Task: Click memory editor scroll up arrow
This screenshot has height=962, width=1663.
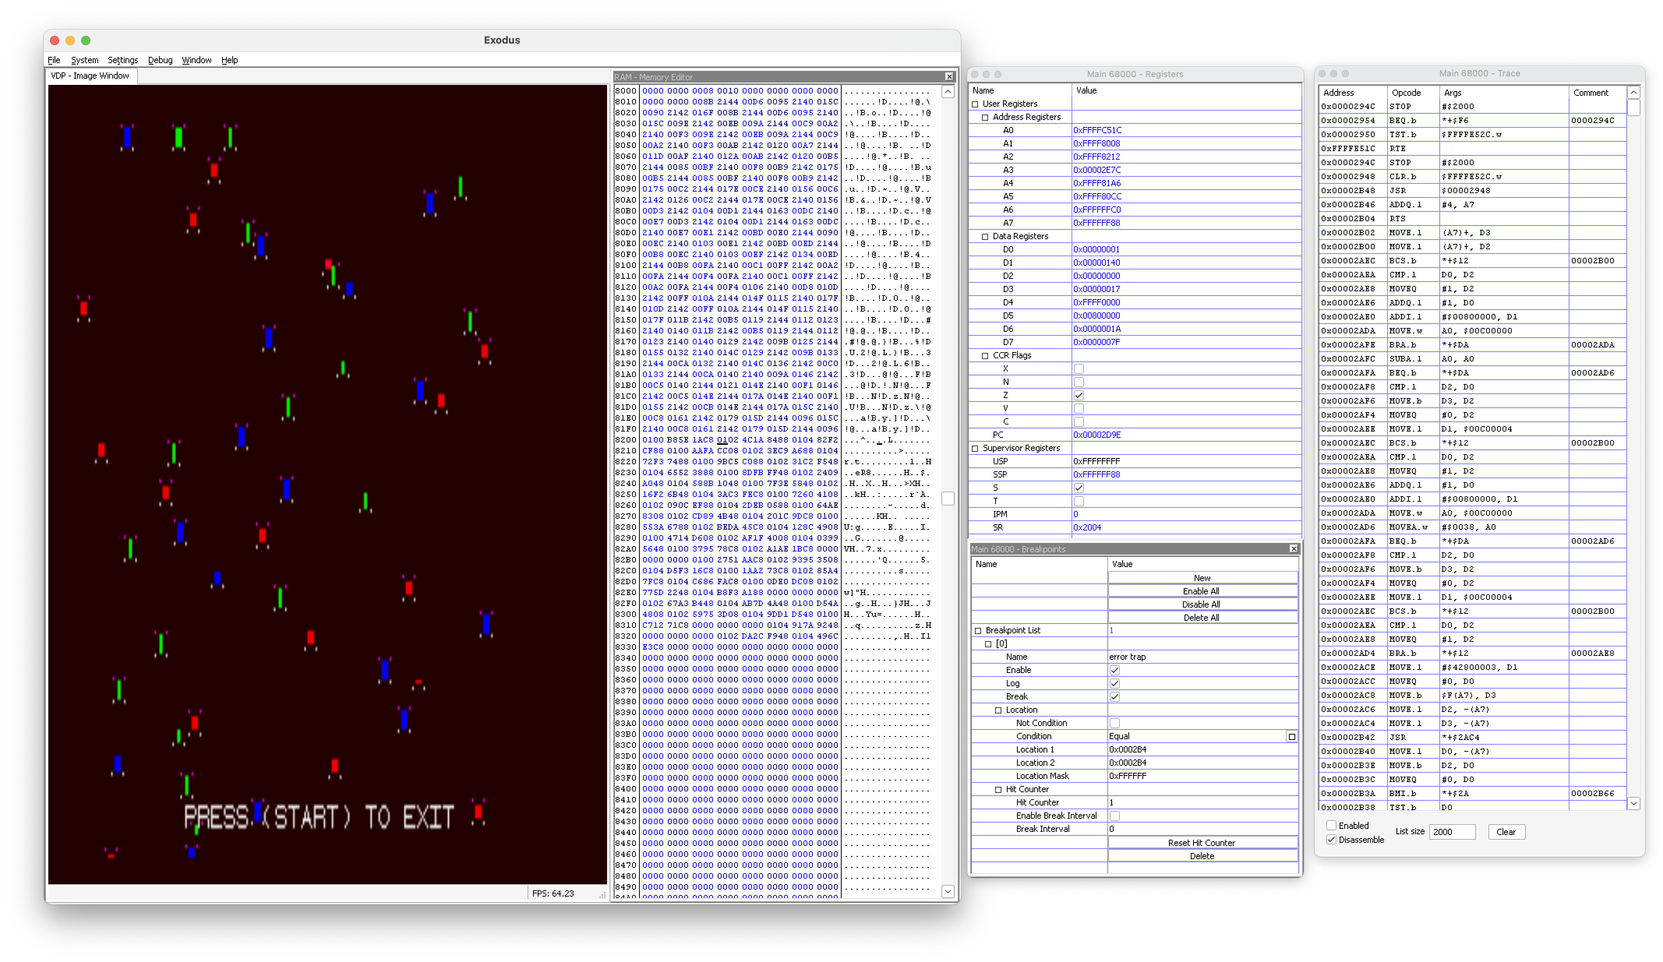Action: point(948,92)
